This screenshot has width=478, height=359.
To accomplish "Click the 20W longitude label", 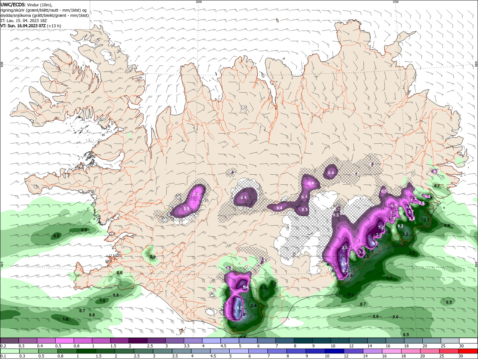I will pyautogui.click(x=199, y=2).
